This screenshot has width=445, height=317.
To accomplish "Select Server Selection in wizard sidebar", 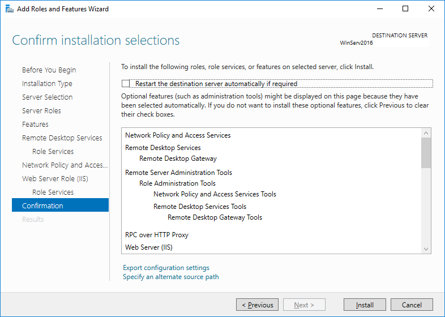I will (47, 97).
